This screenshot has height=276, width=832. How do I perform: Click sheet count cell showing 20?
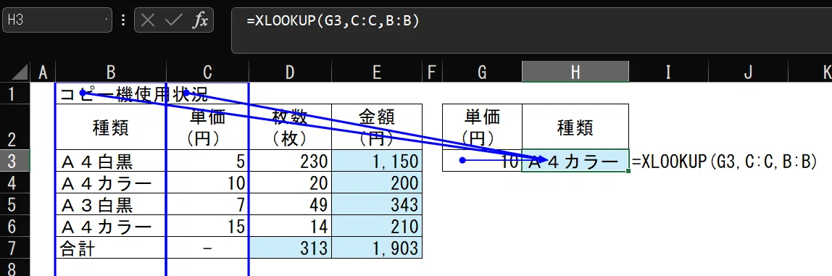[290, 183]
